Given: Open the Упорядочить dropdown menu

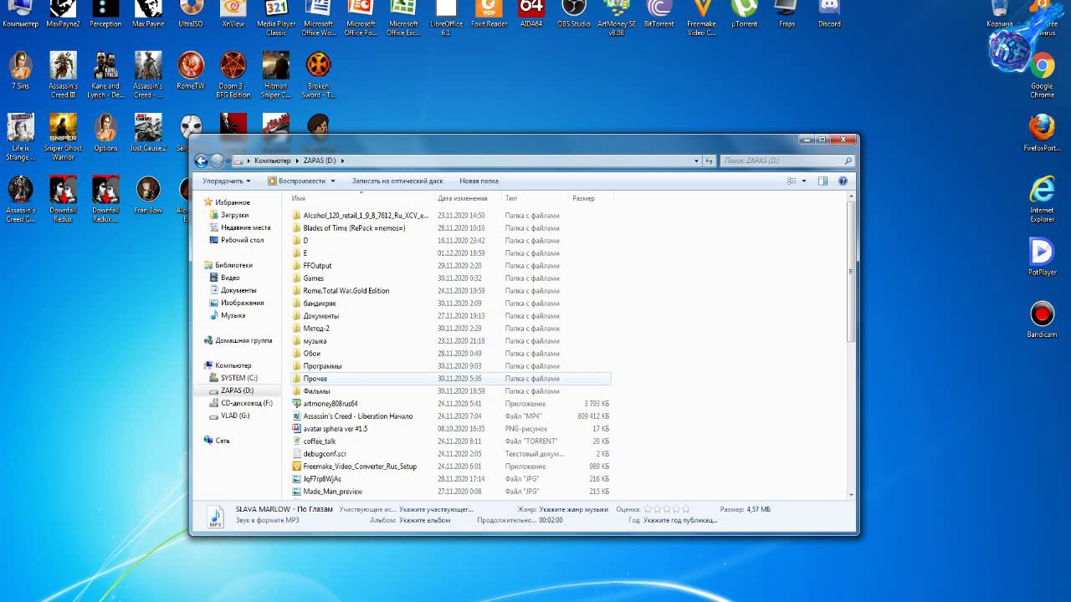Looking at the screenshot, I should tap(226, 181).
